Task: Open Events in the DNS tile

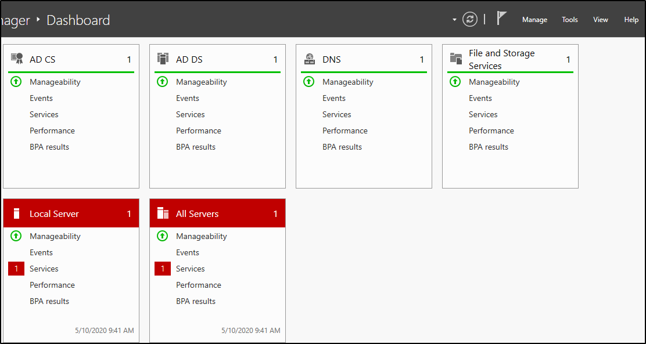Action: click(334, 99)
